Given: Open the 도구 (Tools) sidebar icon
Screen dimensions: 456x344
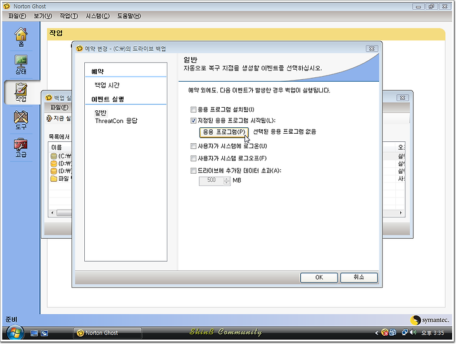Looking at the screenshot, I should tap(21, 120).
